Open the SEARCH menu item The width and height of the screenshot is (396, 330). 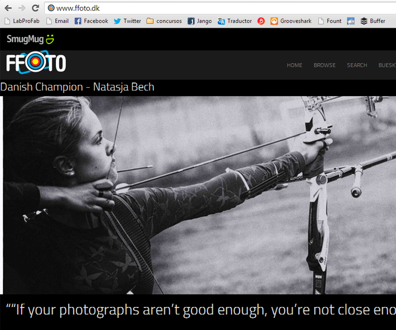tap(357, 65)
